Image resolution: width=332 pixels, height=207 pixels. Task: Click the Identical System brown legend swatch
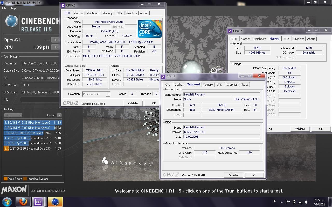[x=25, y=179]
